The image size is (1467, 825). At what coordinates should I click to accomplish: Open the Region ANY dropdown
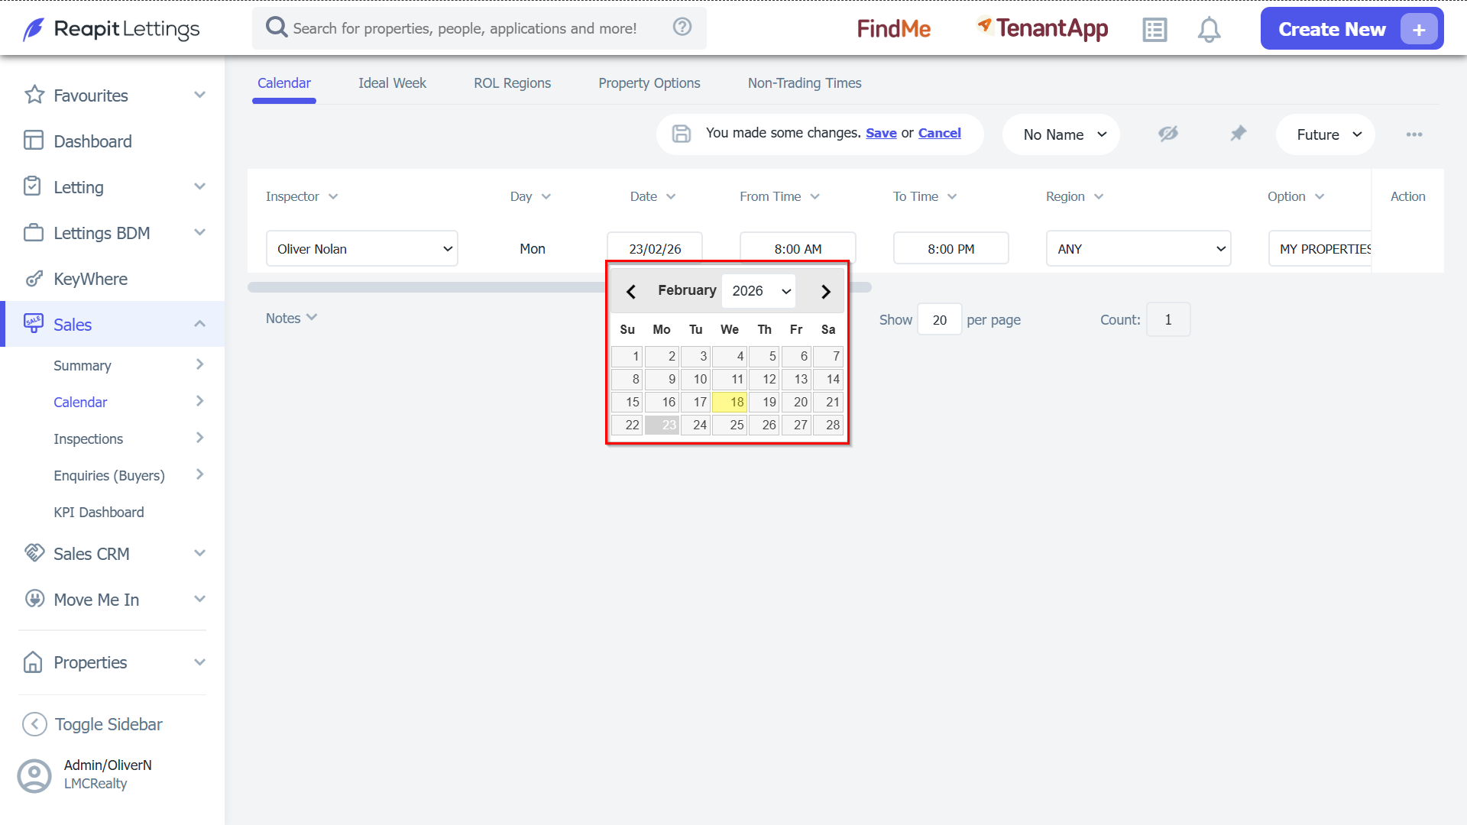click(1138, 249)
